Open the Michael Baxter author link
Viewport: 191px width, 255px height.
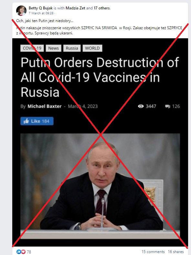click(45, 106)
